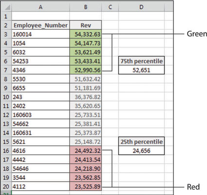Screen dimensions: 207x195
Task: Select employee number 4442
Action: pyautogui.click(x=40, y=159)
